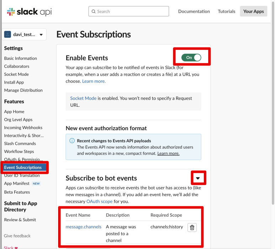
Task: Click the Socket Mode link in notice
Action: tap(83, 98)
